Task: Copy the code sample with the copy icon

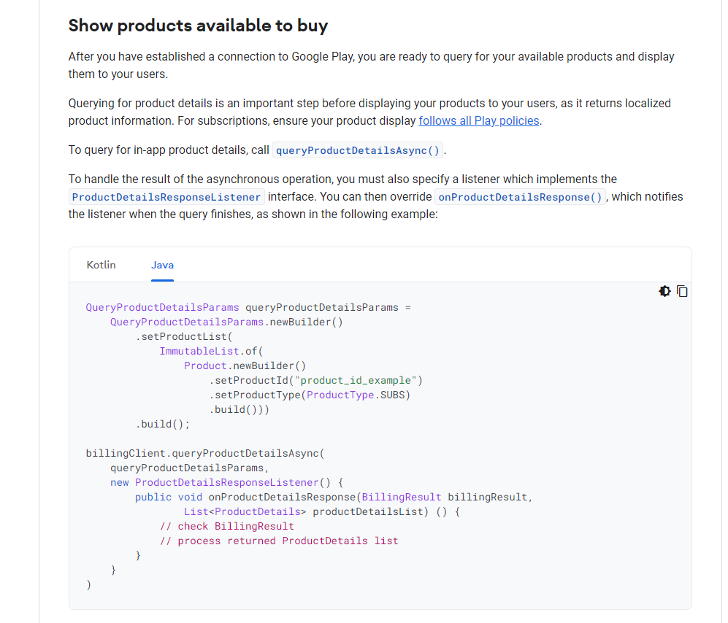Action: coord(682,291)
